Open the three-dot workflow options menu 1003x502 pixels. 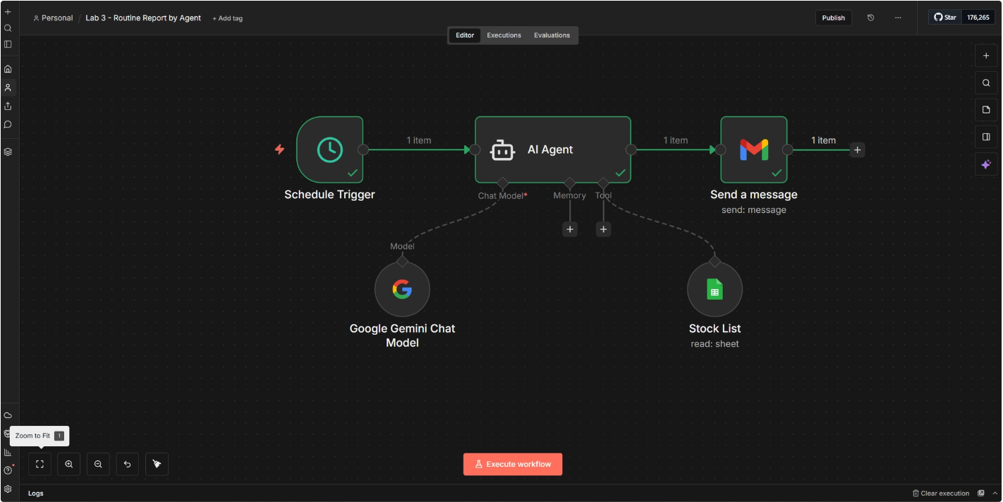[897, 18]
